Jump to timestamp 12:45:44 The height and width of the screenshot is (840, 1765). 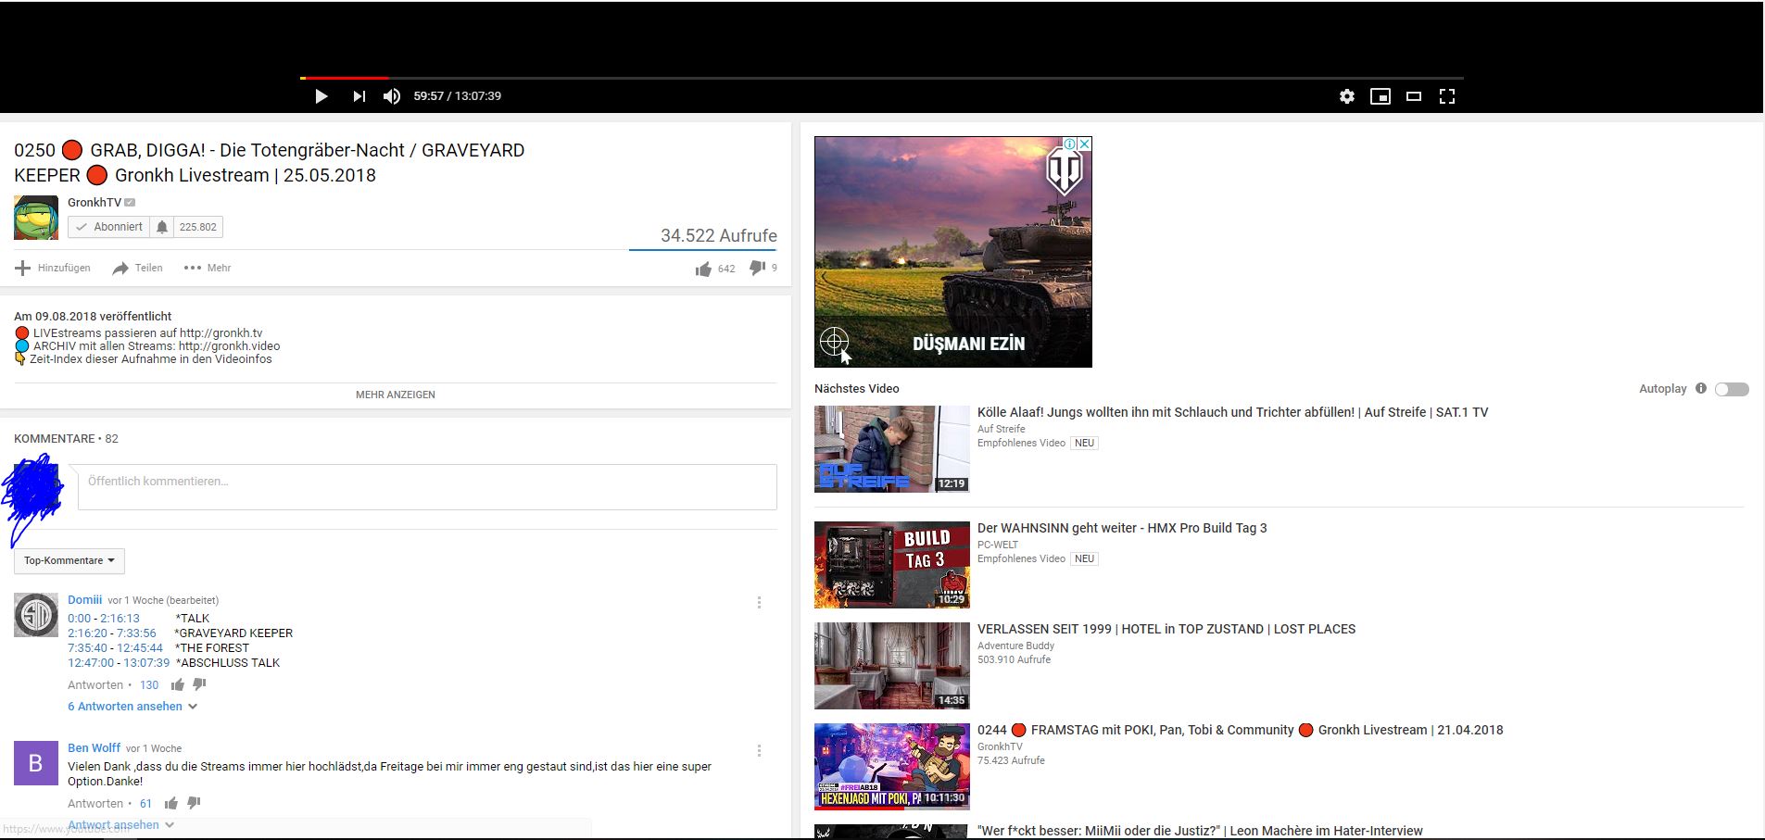pos(140,648)
